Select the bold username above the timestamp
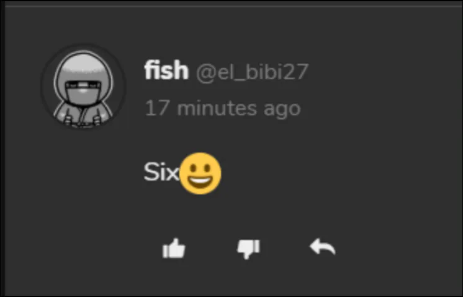The width and height of the screenshot is (463, 297). tap(166, 70)
